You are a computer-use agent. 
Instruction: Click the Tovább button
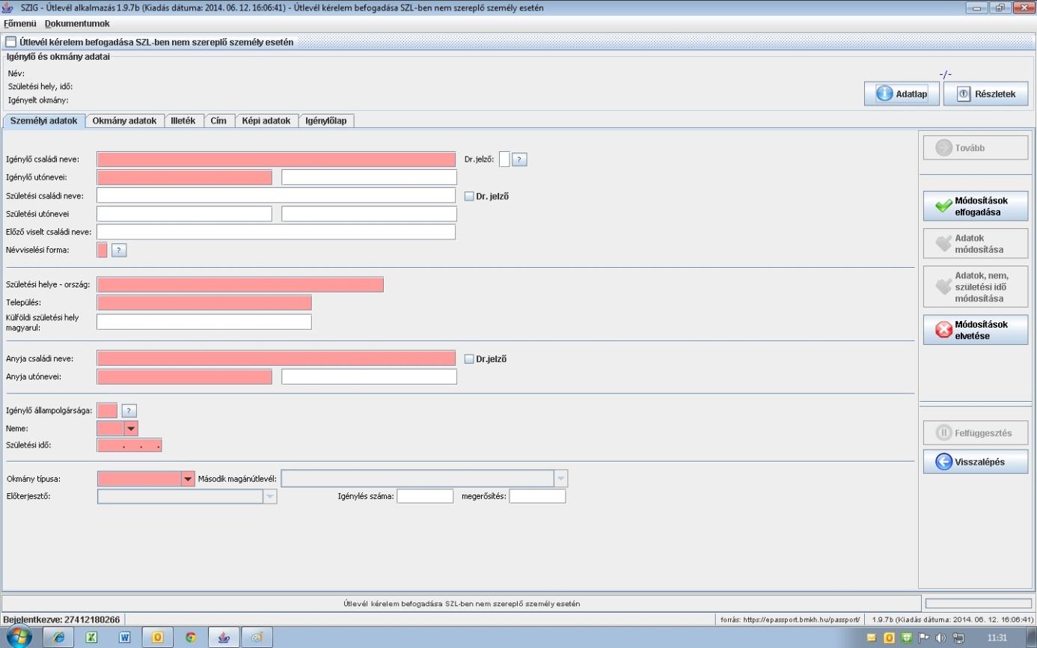coord(976,148)
